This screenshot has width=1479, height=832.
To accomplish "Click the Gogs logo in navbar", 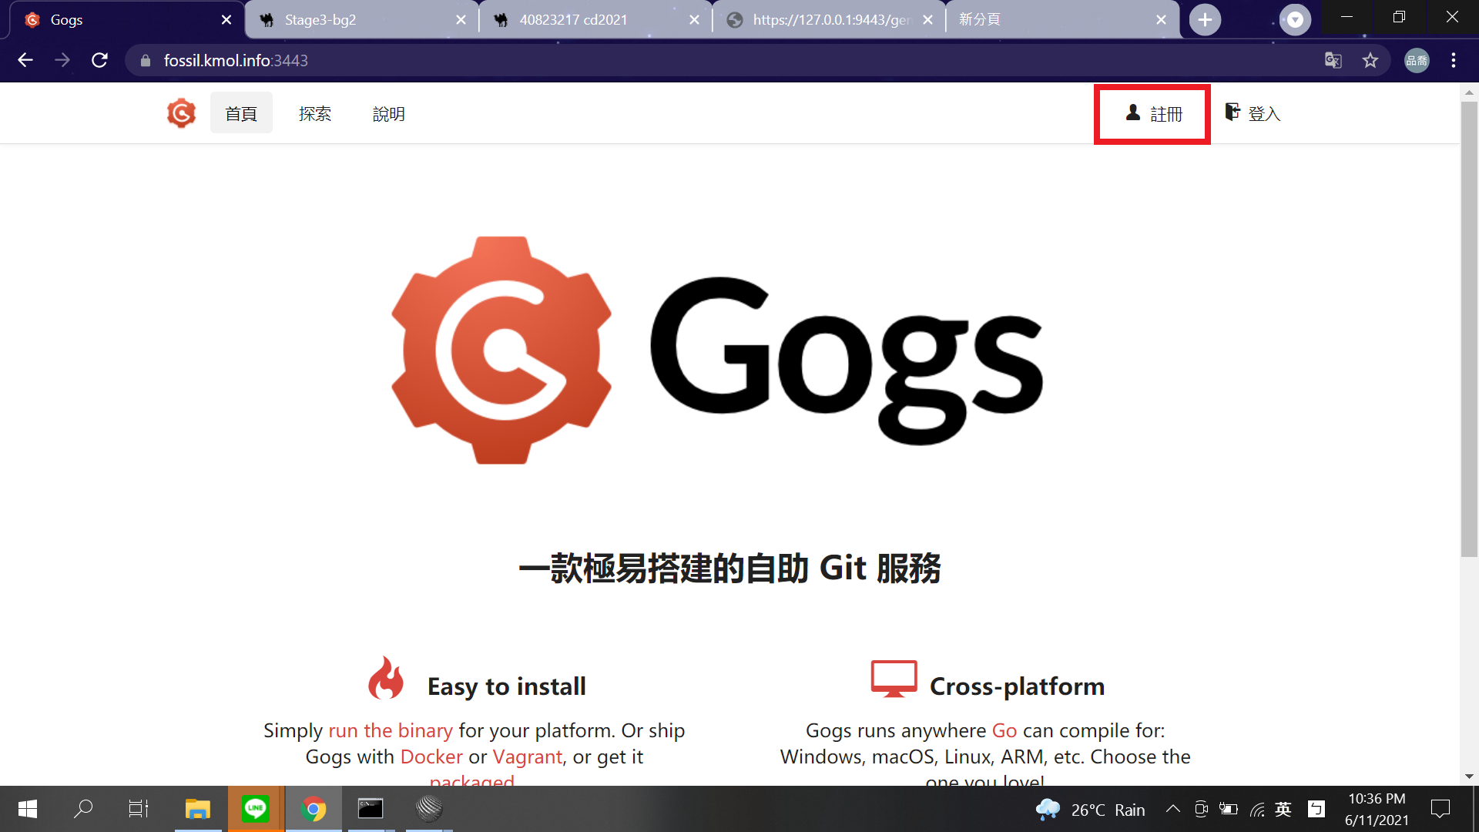I will point(181,113).
